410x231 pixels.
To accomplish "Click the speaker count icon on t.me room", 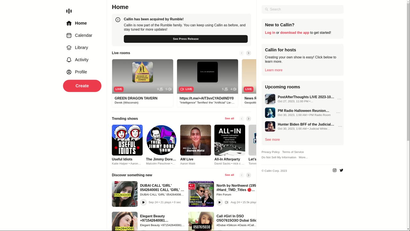I will (235, 89).
